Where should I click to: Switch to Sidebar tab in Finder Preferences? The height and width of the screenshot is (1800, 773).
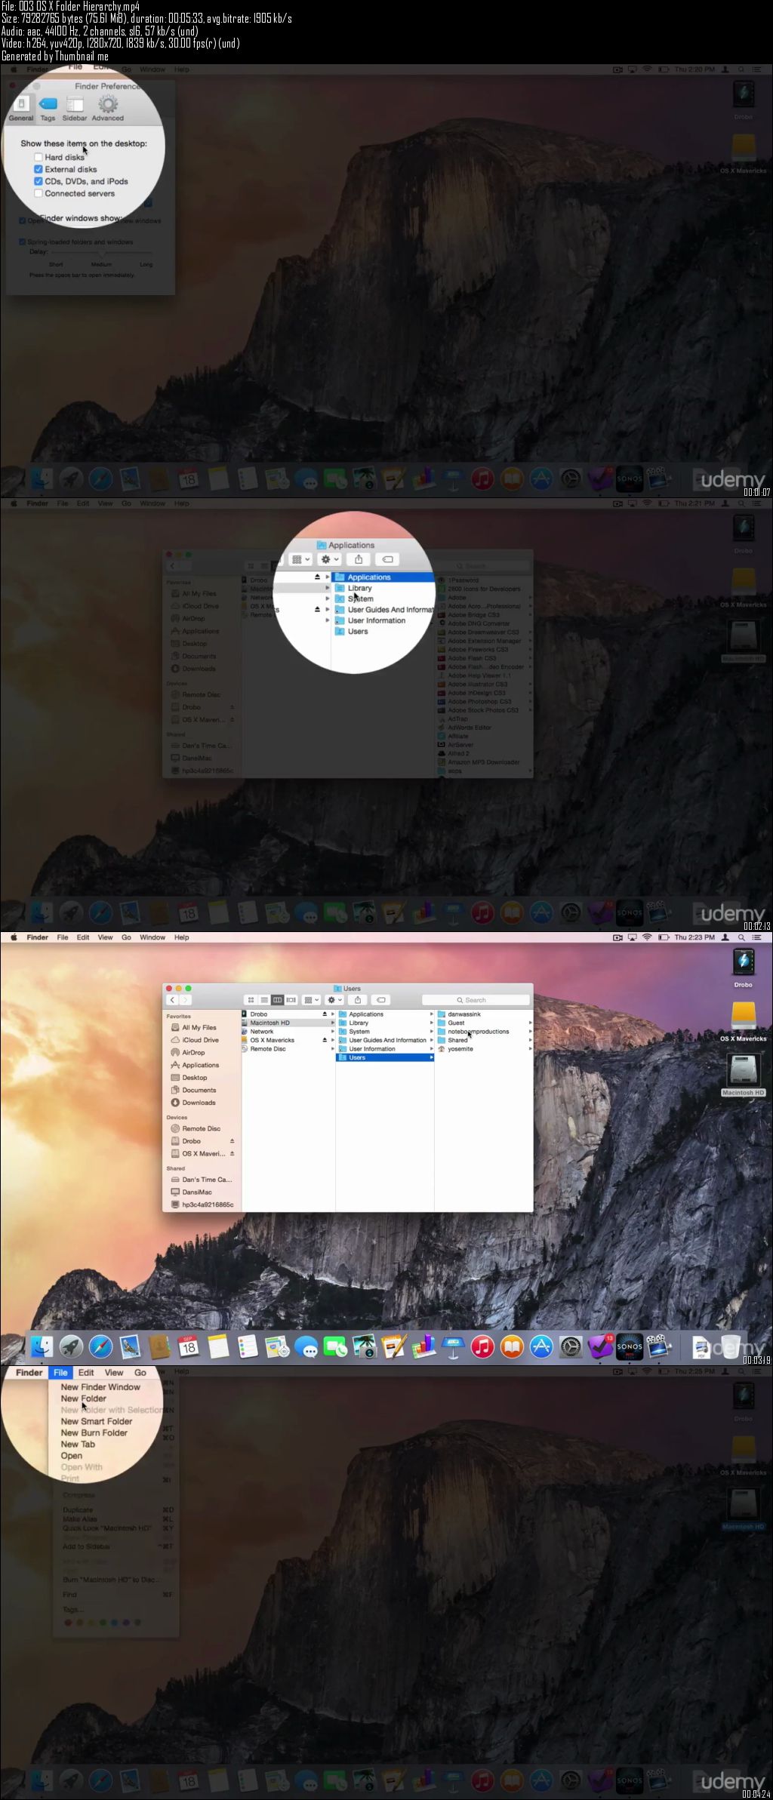pos(75,109)
